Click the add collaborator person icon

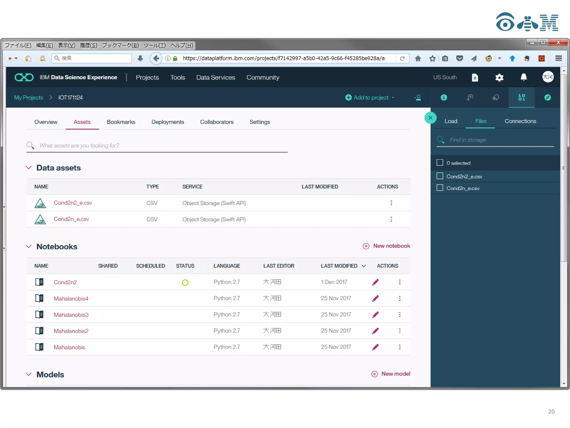418,98
